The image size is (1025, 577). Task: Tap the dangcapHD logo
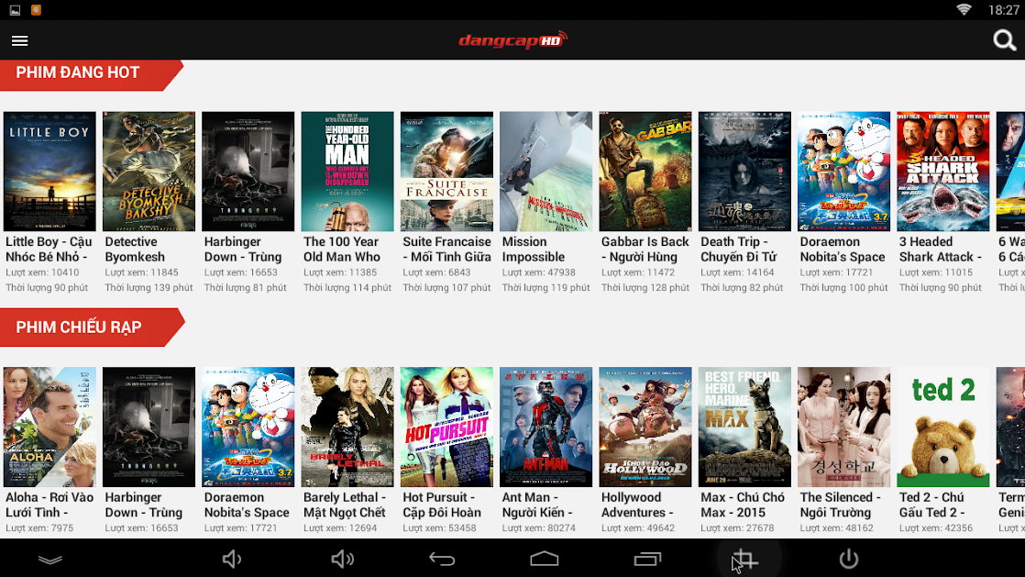pos(512,40)
